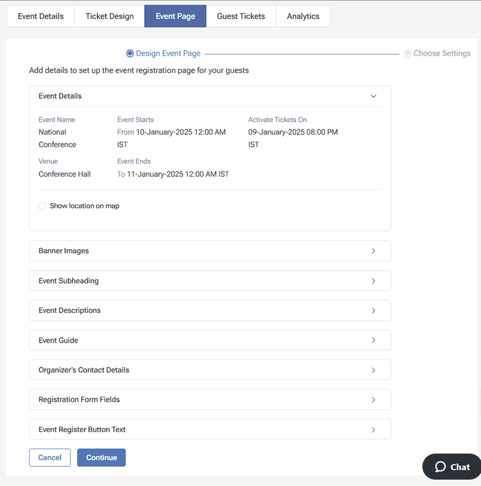Open the Chat support widget
The image size is (481, 486).
(x=452, y=467)
